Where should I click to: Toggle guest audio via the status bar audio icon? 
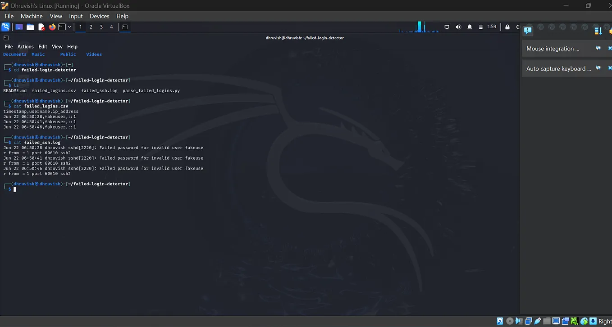[x=518, y=321]
